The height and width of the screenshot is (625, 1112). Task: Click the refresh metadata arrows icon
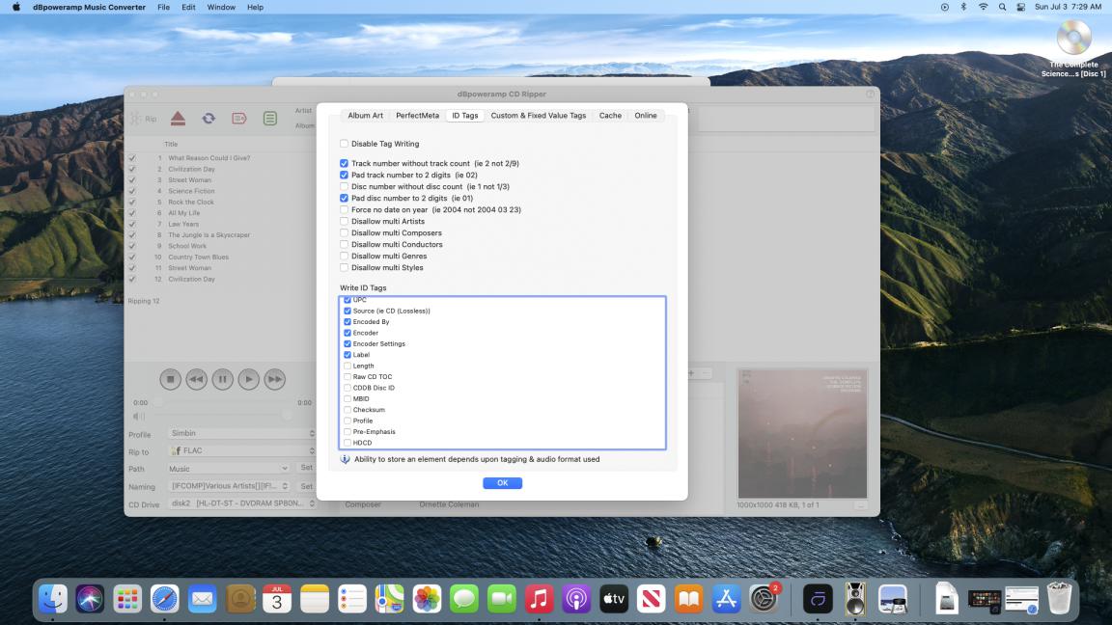208,119
